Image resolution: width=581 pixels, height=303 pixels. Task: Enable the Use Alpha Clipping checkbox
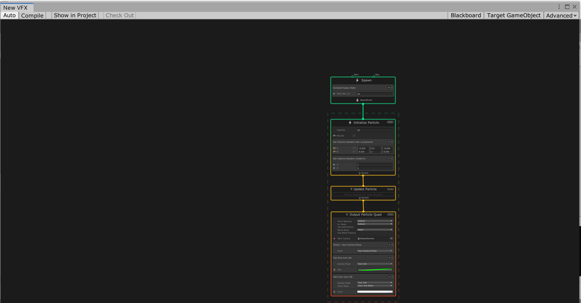[358, 233]
